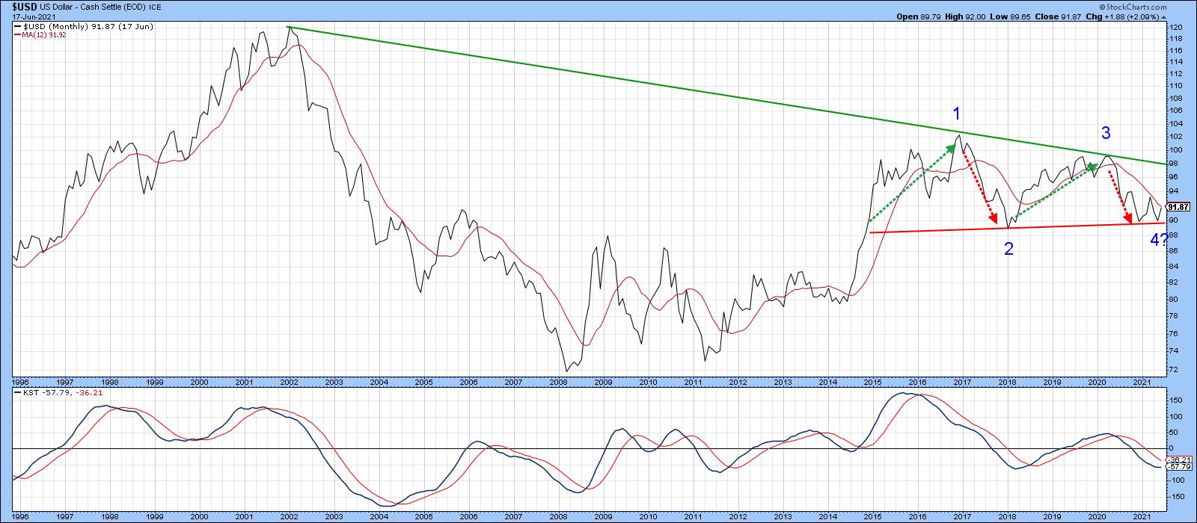
Task: Click the -36.21 KST value tag
Action: click(x=1178, y=460)
